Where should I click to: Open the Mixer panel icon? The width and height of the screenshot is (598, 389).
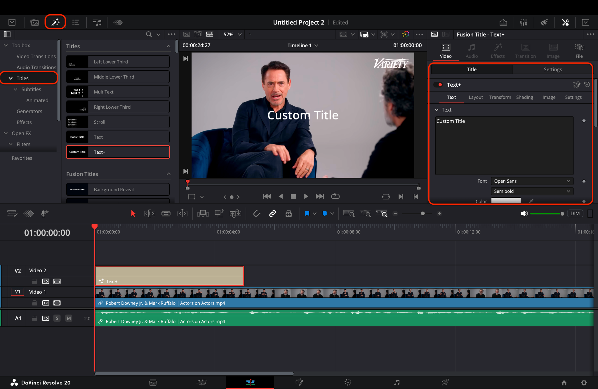pos(523,22)
